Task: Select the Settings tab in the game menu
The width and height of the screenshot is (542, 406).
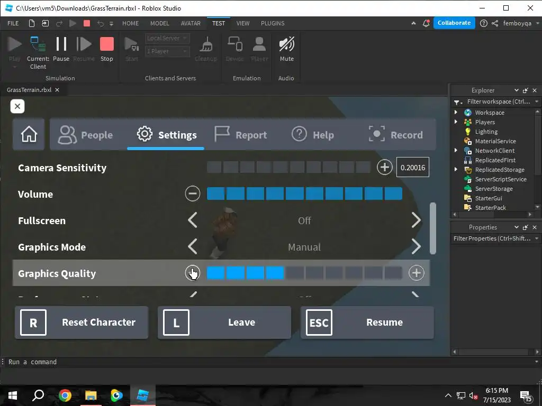Action: tap(166, 135)
